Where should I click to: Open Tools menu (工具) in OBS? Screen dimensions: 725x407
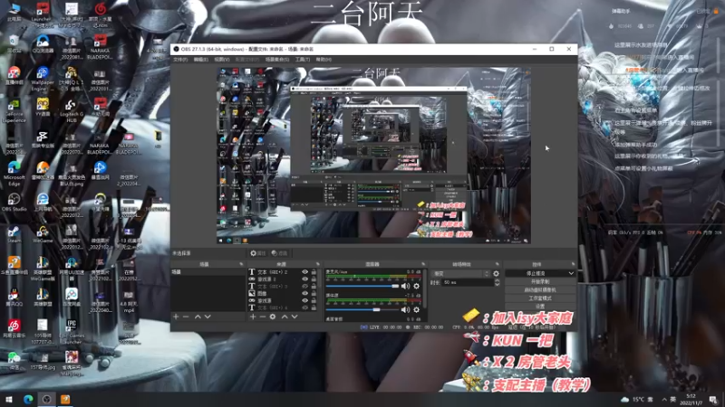coord(302,60)
